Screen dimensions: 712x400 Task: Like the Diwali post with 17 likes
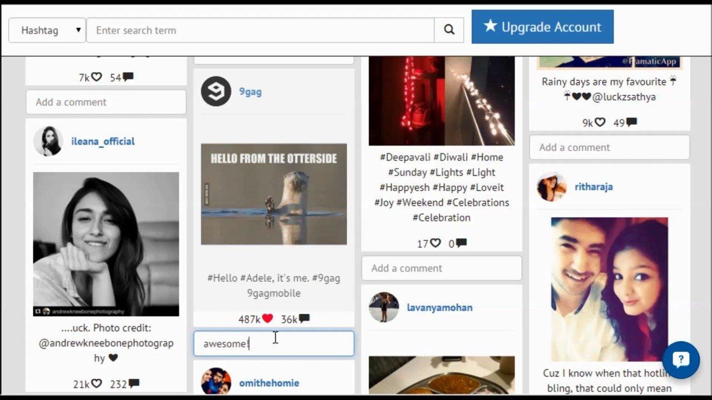tap(435, 243)
